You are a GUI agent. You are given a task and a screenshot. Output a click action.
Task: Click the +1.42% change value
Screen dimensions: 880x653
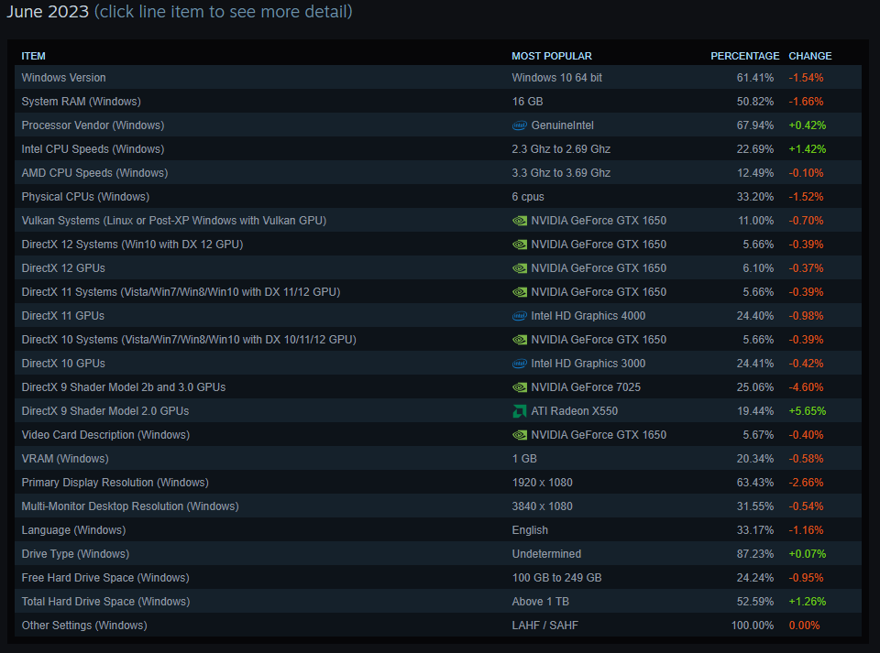(807, 149)
